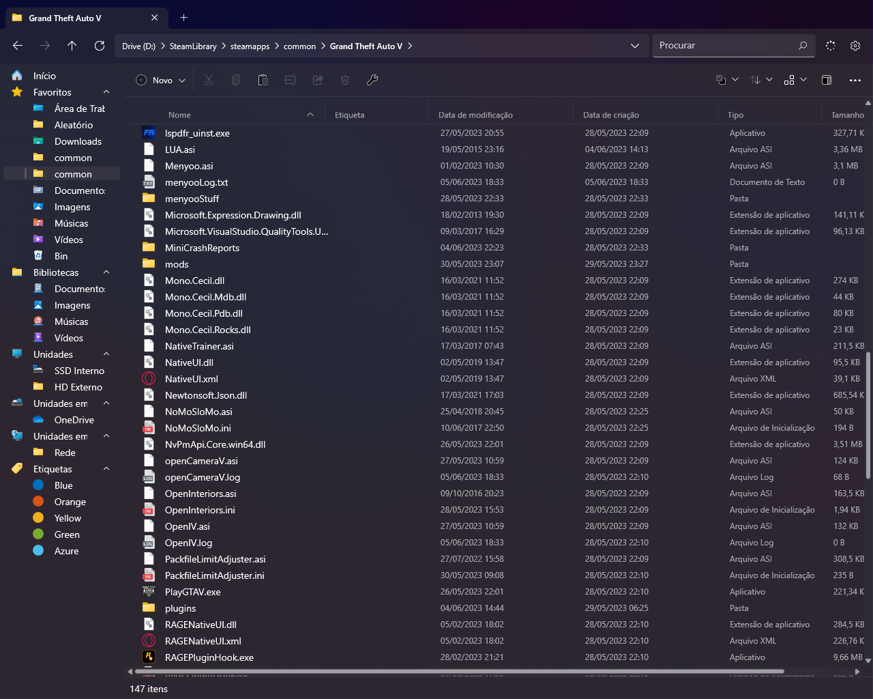Click the rename icon in toolbar
This screenshot has height=699, width=873.
(291, 80)
